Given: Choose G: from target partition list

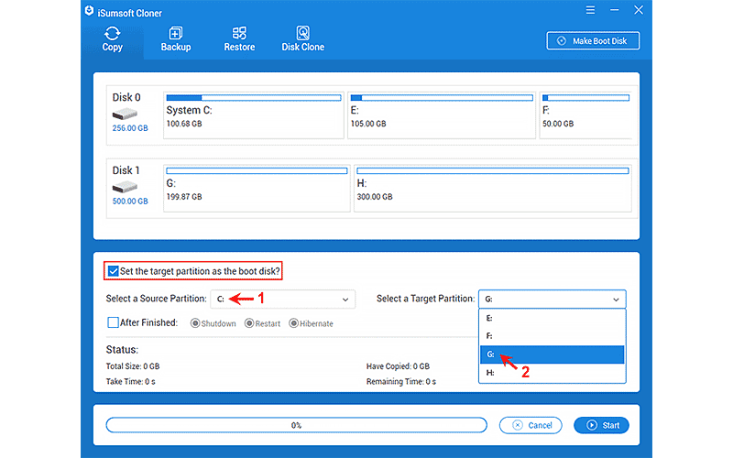Looking at the screenshot, I should pos(552,354).
